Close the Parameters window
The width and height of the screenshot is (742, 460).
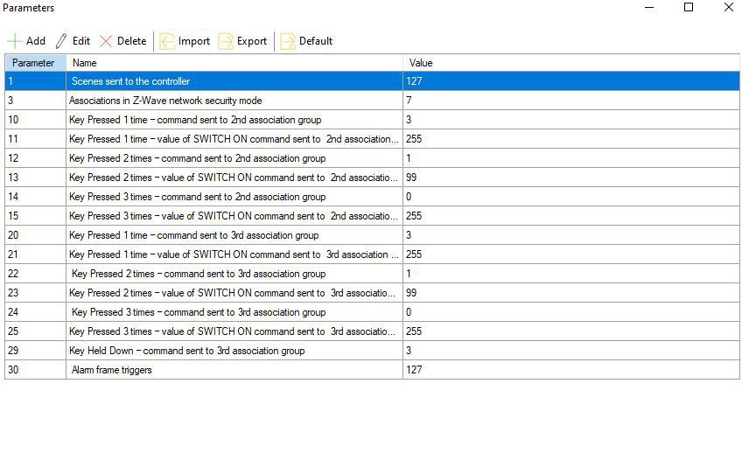[729, 7]
